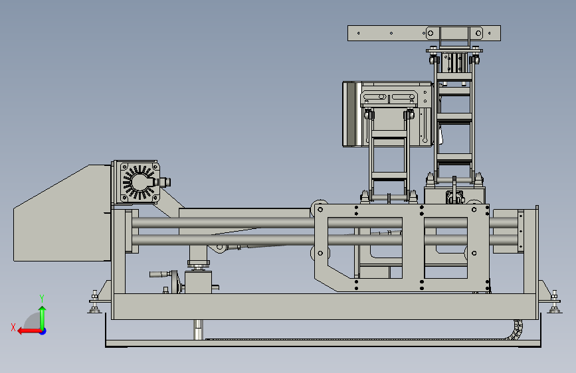Image resolution: width=576 pixels, height=373 pixels.
Task: Select the large angled hood cover at left
Action: [x=62, y=213]
